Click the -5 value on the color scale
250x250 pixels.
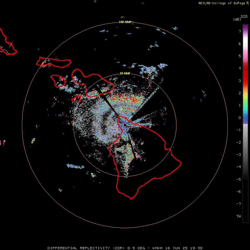tap(239, 179)
